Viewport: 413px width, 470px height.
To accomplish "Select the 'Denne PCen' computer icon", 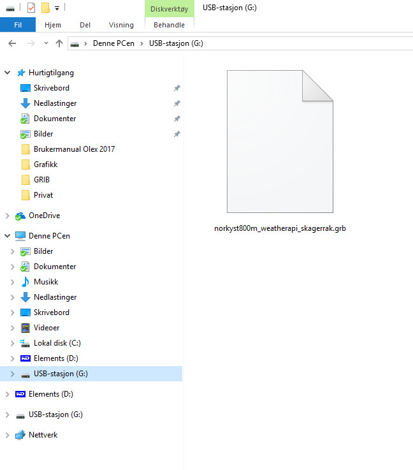I will pyautogui.click(x=20, y=236).
